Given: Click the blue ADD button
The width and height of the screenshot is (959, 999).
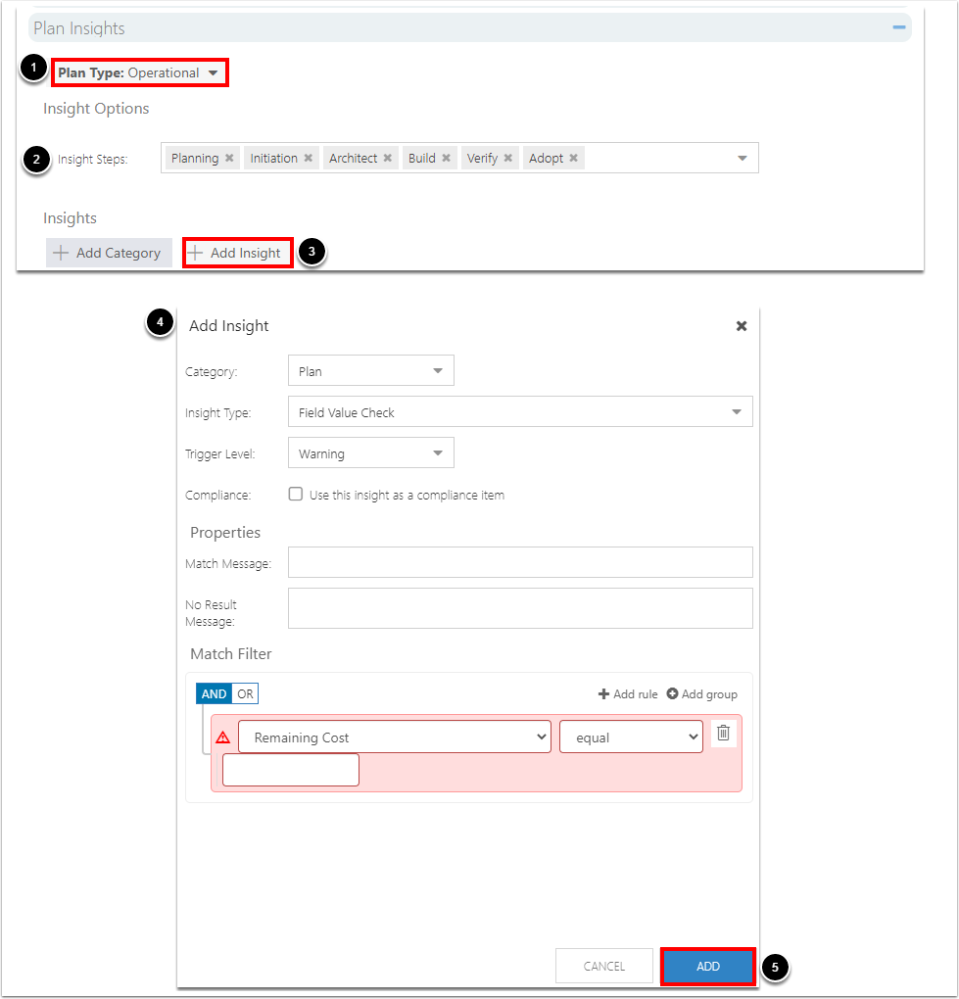Looking at the screenshot, I should (708, 967).
